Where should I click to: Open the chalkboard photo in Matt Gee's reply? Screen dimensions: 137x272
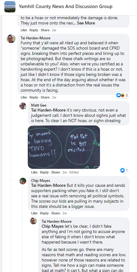[x=64, y=147]
